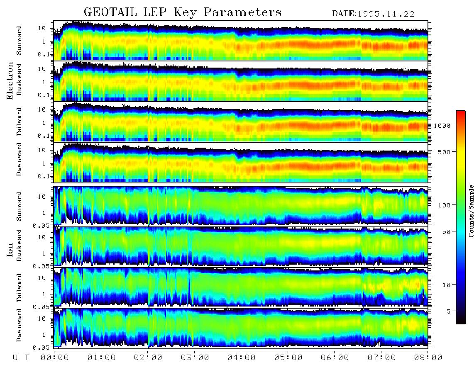Click the Ion Dawnward spectrogram panel
The image size is (474, 365).
(x=241, y=328)
